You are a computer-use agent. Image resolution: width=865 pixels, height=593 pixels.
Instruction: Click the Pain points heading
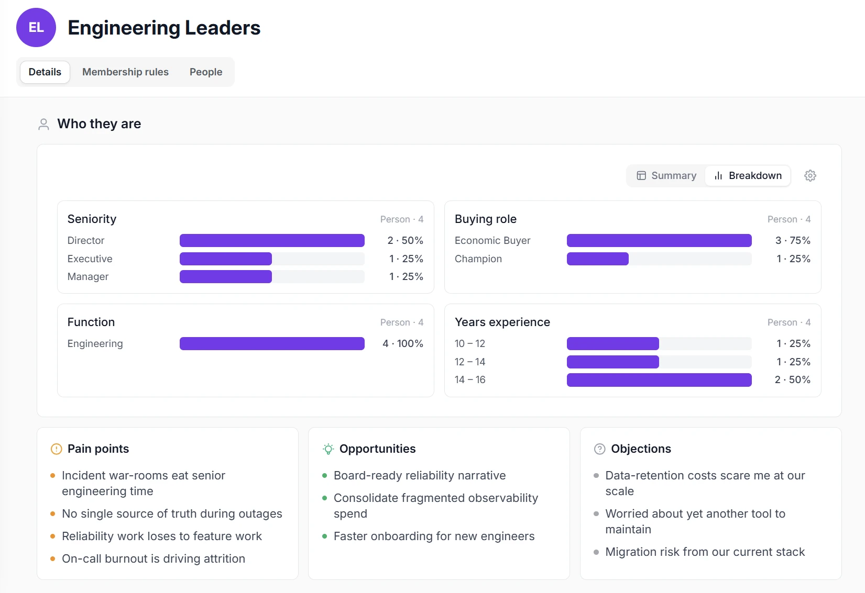point(98,449)
